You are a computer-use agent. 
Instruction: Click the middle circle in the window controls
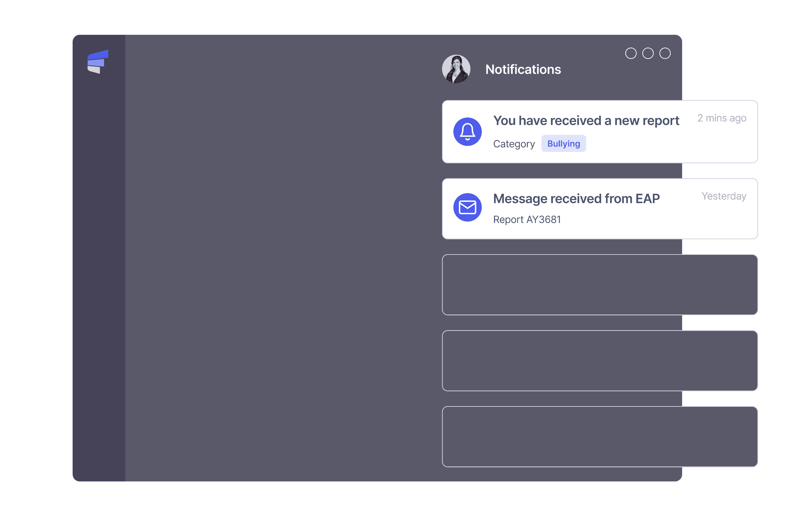(x=648, y=53)
